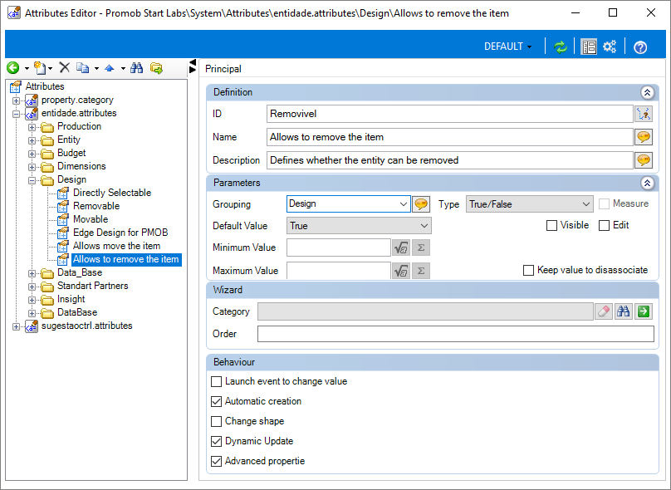Expand the property.category node
The image size is (671, 490).
(x=17, y=100)
